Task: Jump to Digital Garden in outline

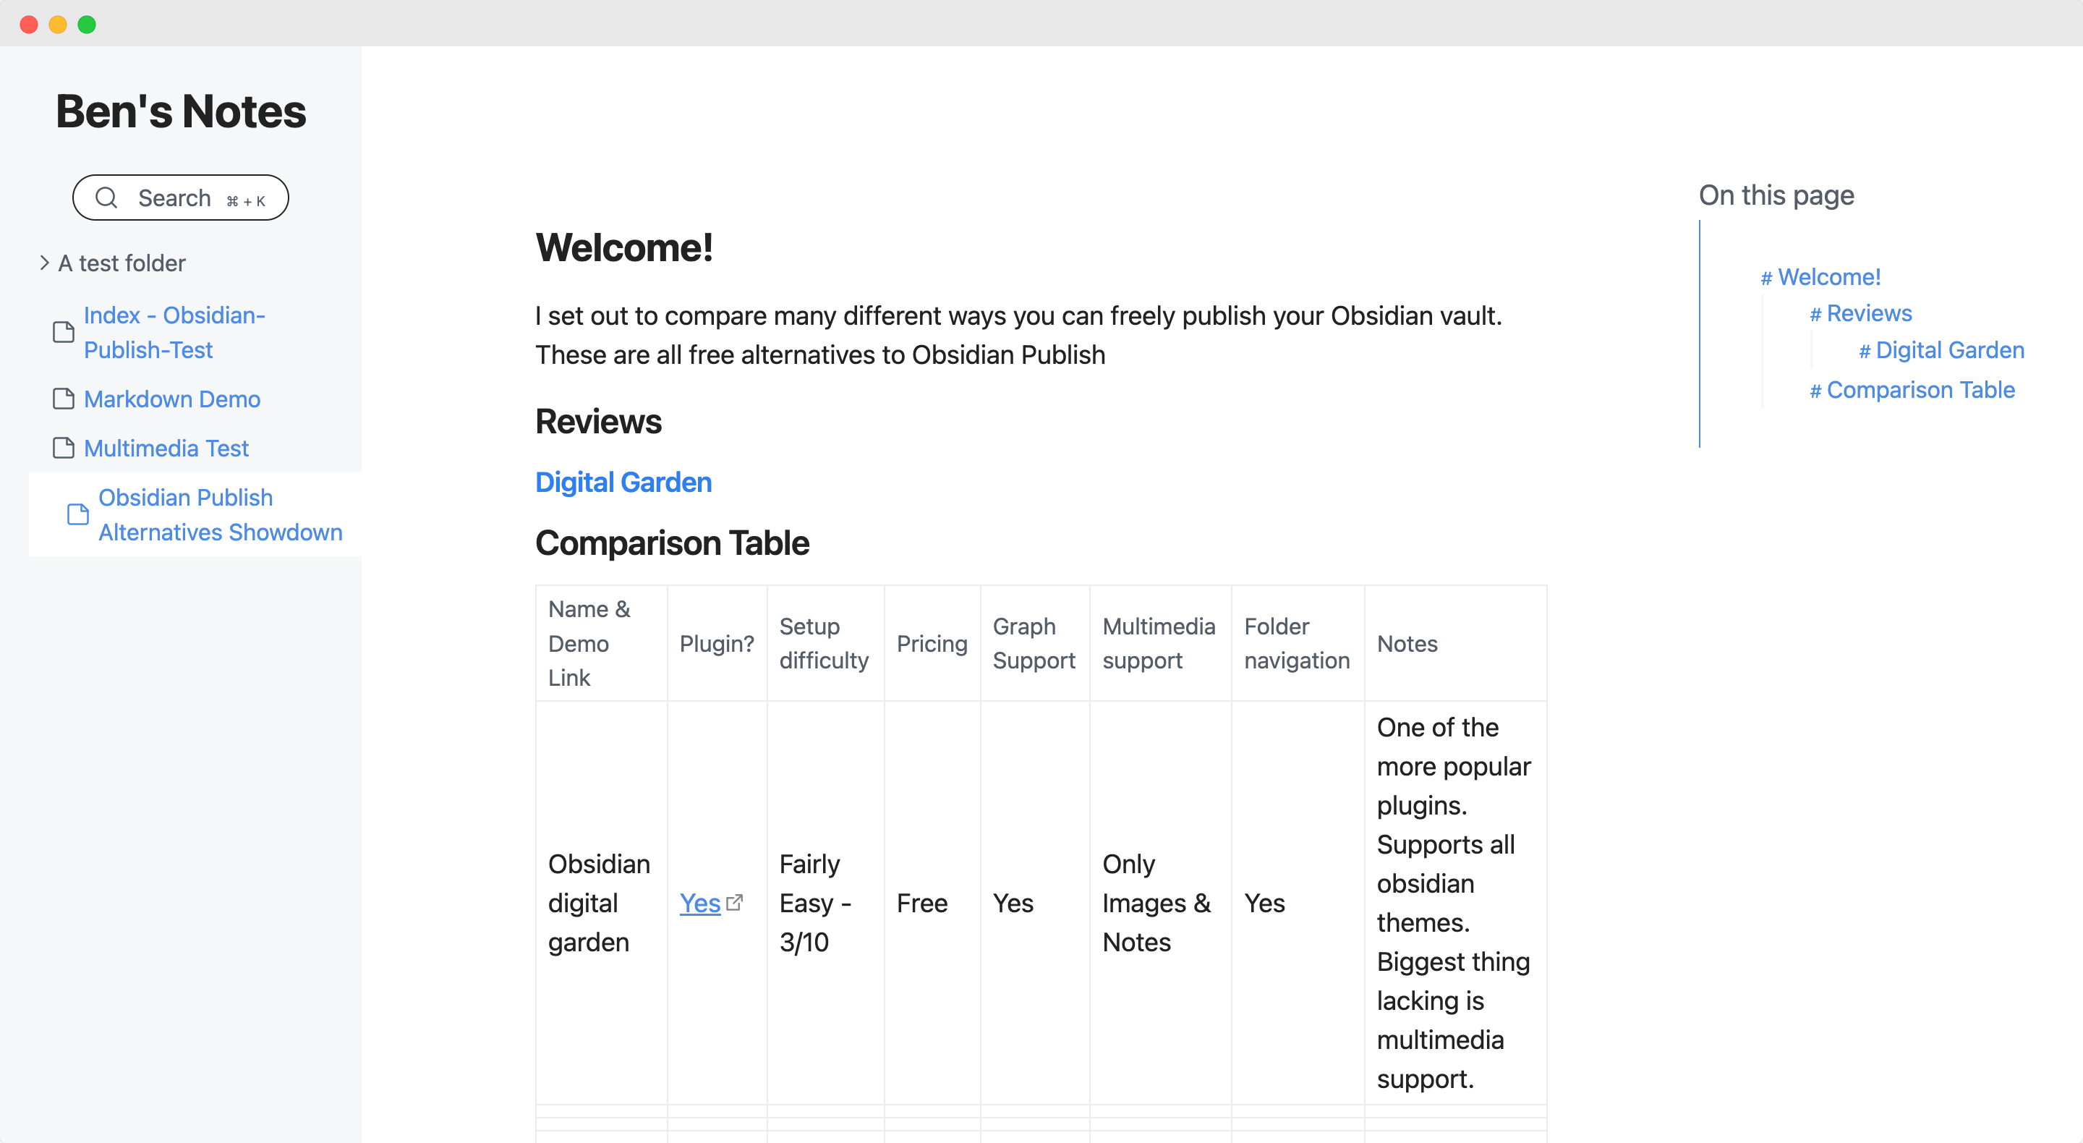Action: coord(1948,350)
